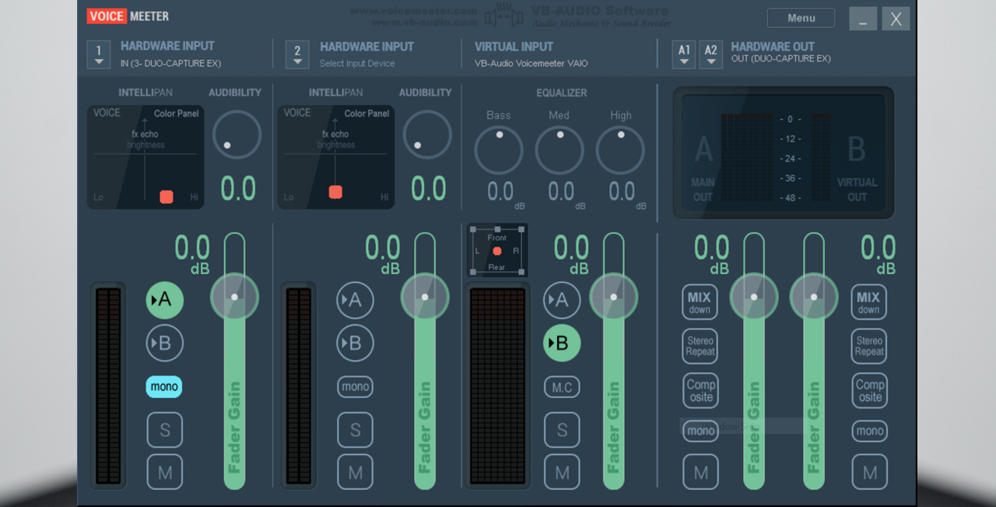This screenshot has width=996, height=507.
Task: Click the Color Panel label on input 2
Action: [366, 114]
